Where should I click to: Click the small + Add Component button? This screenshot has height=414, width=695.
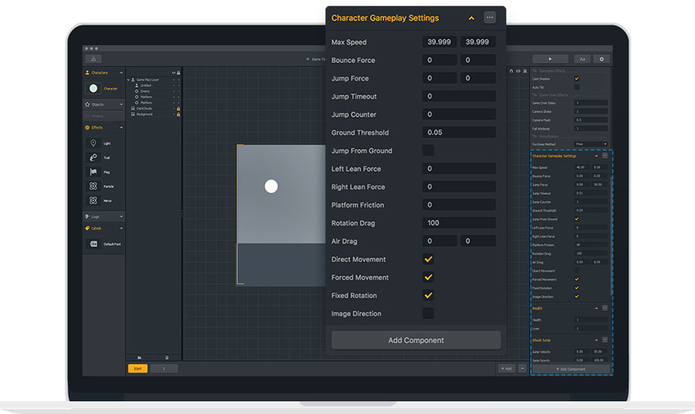coord(571,369)
